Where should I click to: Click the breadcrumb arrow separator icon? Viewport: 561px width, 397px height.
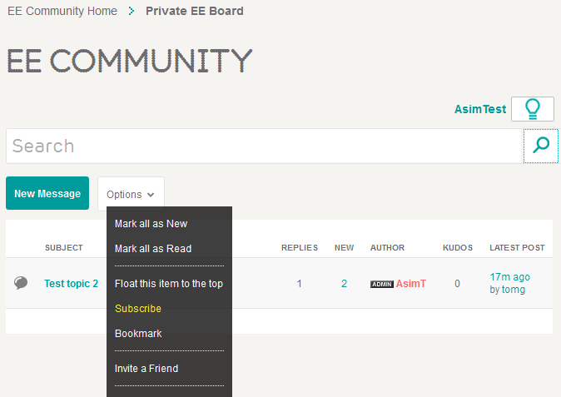click(x=132, y=12)
